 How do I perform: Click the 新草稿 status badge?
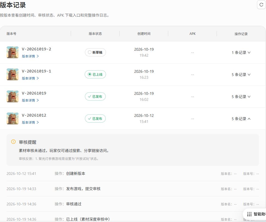tap(95, 52)
